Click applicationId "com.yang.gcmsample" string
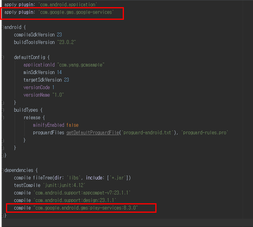The height and width of the screenshot is (227, 253). coord(81,65)
